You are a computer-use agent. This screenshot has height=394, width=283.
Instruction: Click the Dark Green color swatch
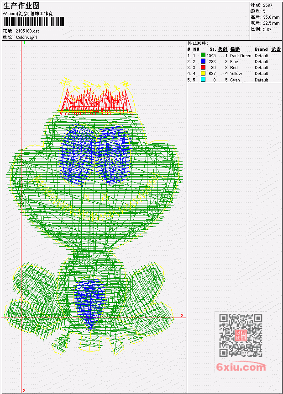click(203, 55)
